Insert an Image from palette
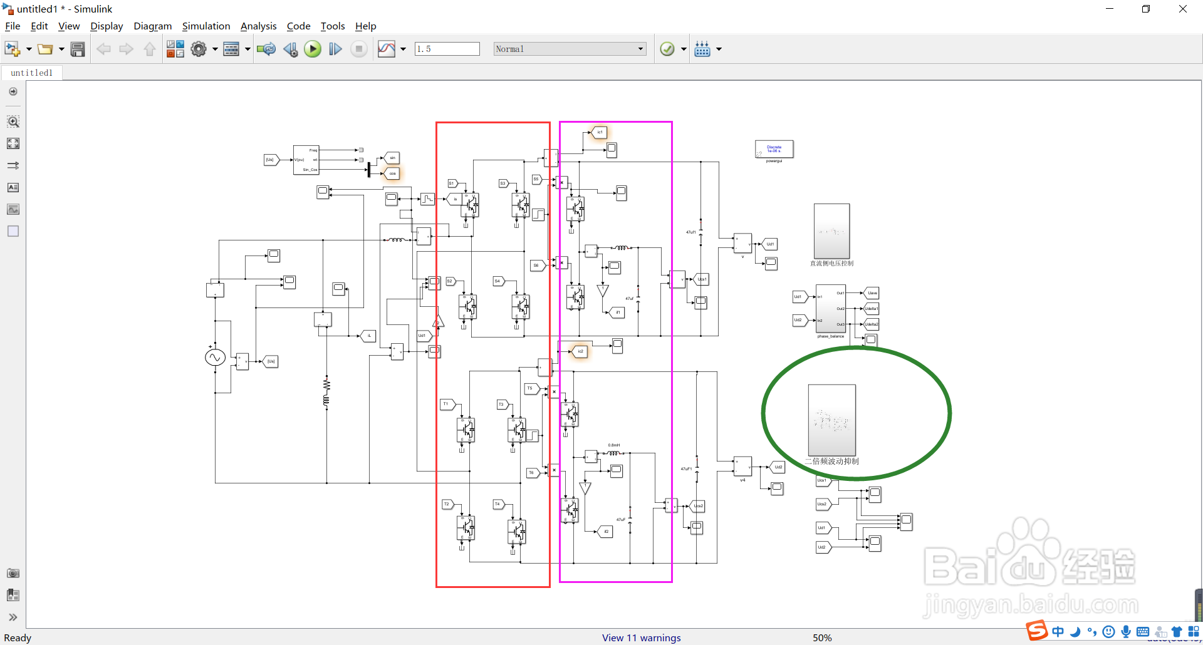Image resolution: width=1203 pixels, height=645 pixels. click(13, 209)
